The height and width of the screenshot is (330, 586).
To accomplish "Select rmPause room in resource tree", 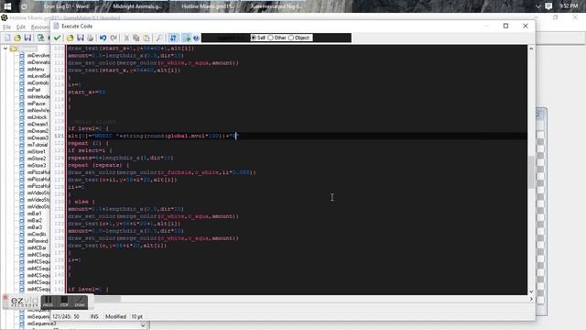I will point(37,104).
